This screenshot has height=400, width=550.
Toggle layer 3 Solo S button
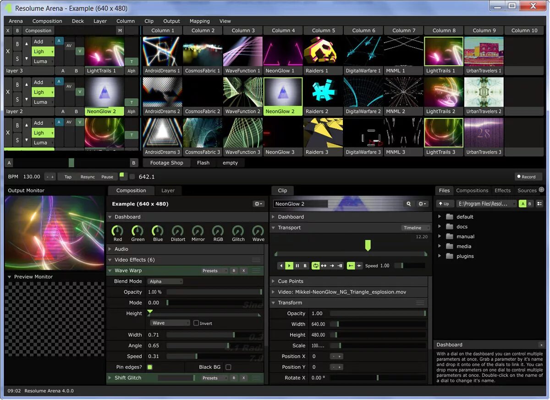pos(17,59)
